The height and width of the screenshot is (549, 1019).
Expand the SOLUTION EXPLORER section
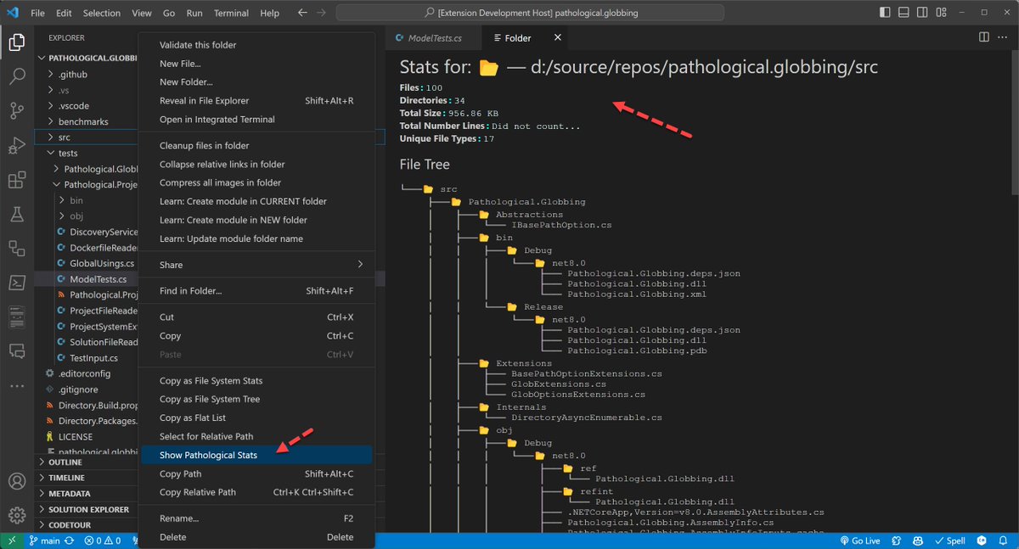click(x=87, y=509)
